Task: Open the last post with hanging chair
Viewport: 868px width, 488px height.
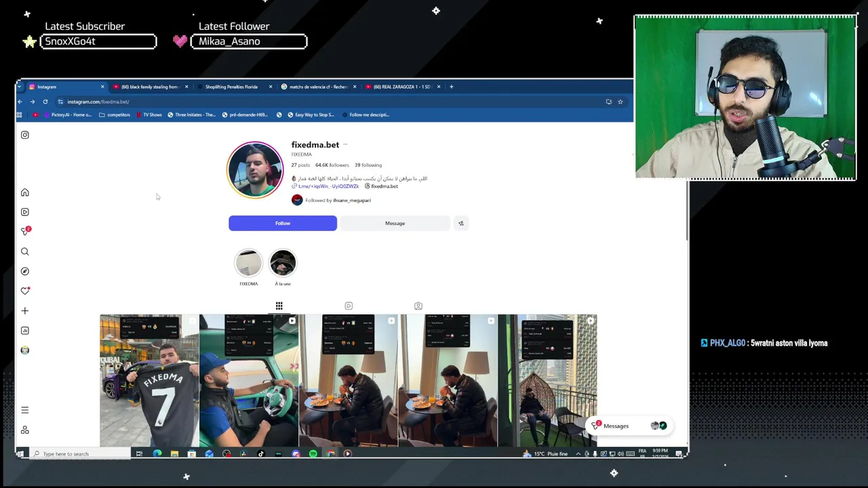Action: point(548,380)
